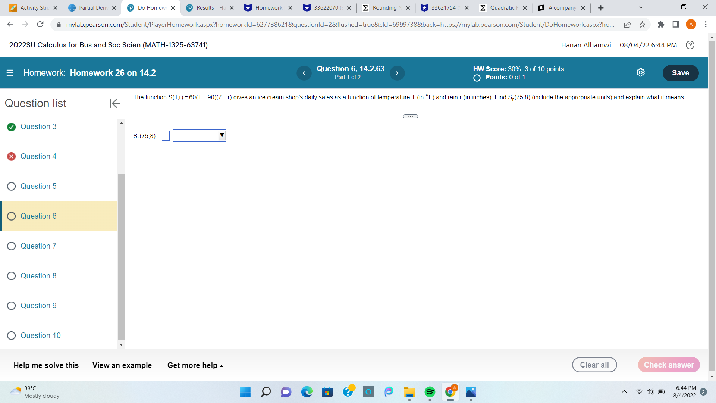Viewport: 716px width, 403px height.
Task: Click the question list scrollbar down arrow
Action: (x=121, y=344)
